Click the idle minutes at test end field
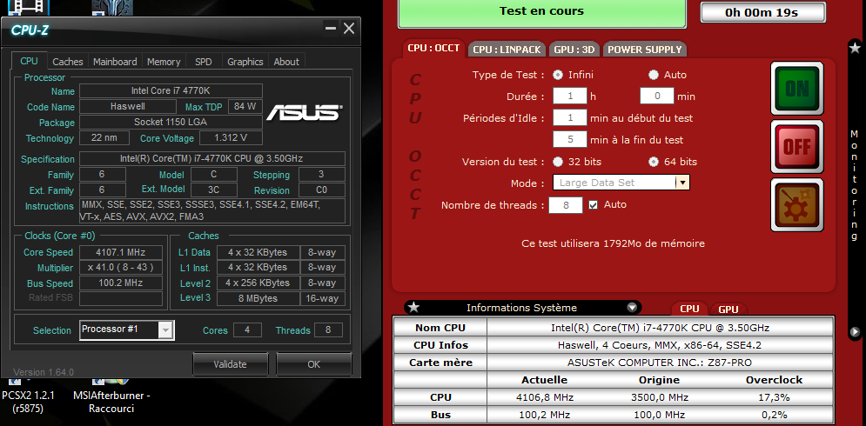This screenshot has width=866, height=426. tap(570, 139)
